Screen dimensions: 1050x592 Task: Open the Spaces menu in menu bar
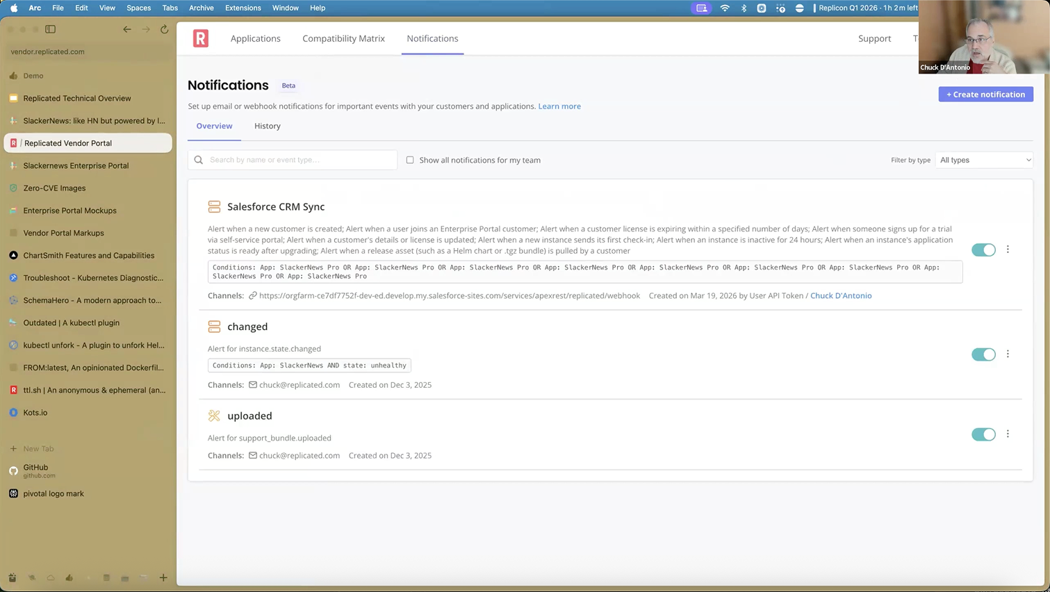click(x=138, y=8)
